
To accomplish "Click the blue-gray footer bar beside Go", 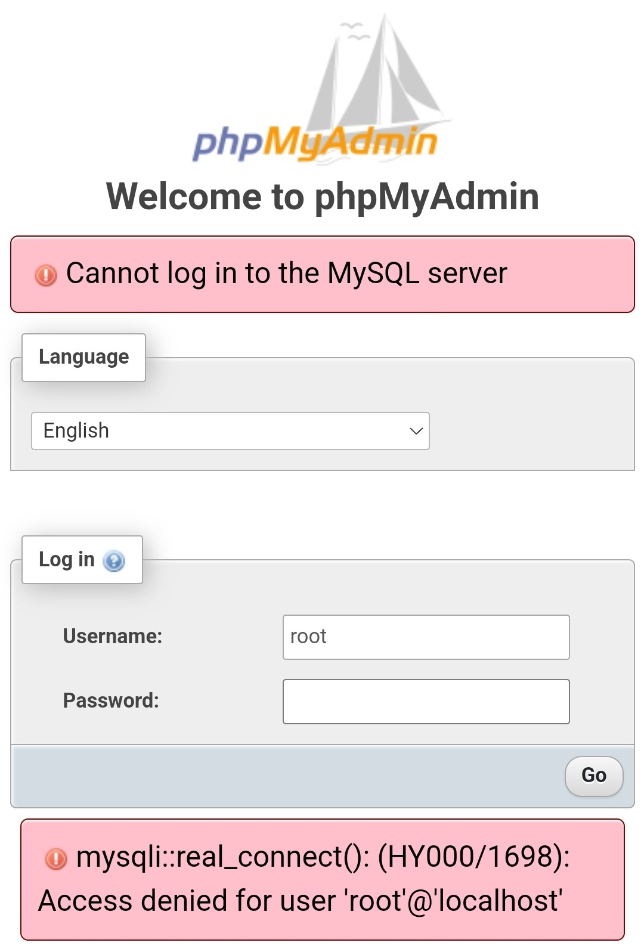I will 286,776.
